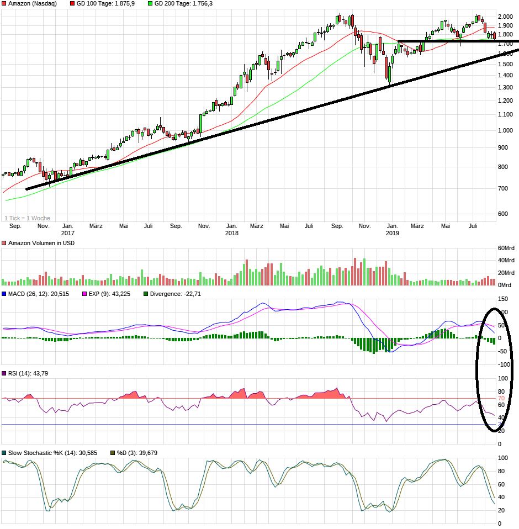Image resolution: width=519 pixels, height=529 pixels.
Task: Click the late December 2018 low candle
Action: click(389, 73)
